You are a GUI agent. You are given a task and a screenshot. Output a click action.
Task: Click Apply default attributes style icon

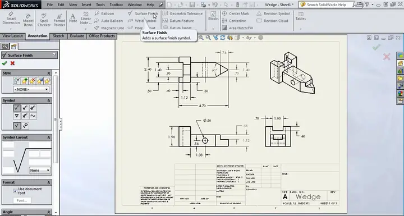(x=17, y=81)
